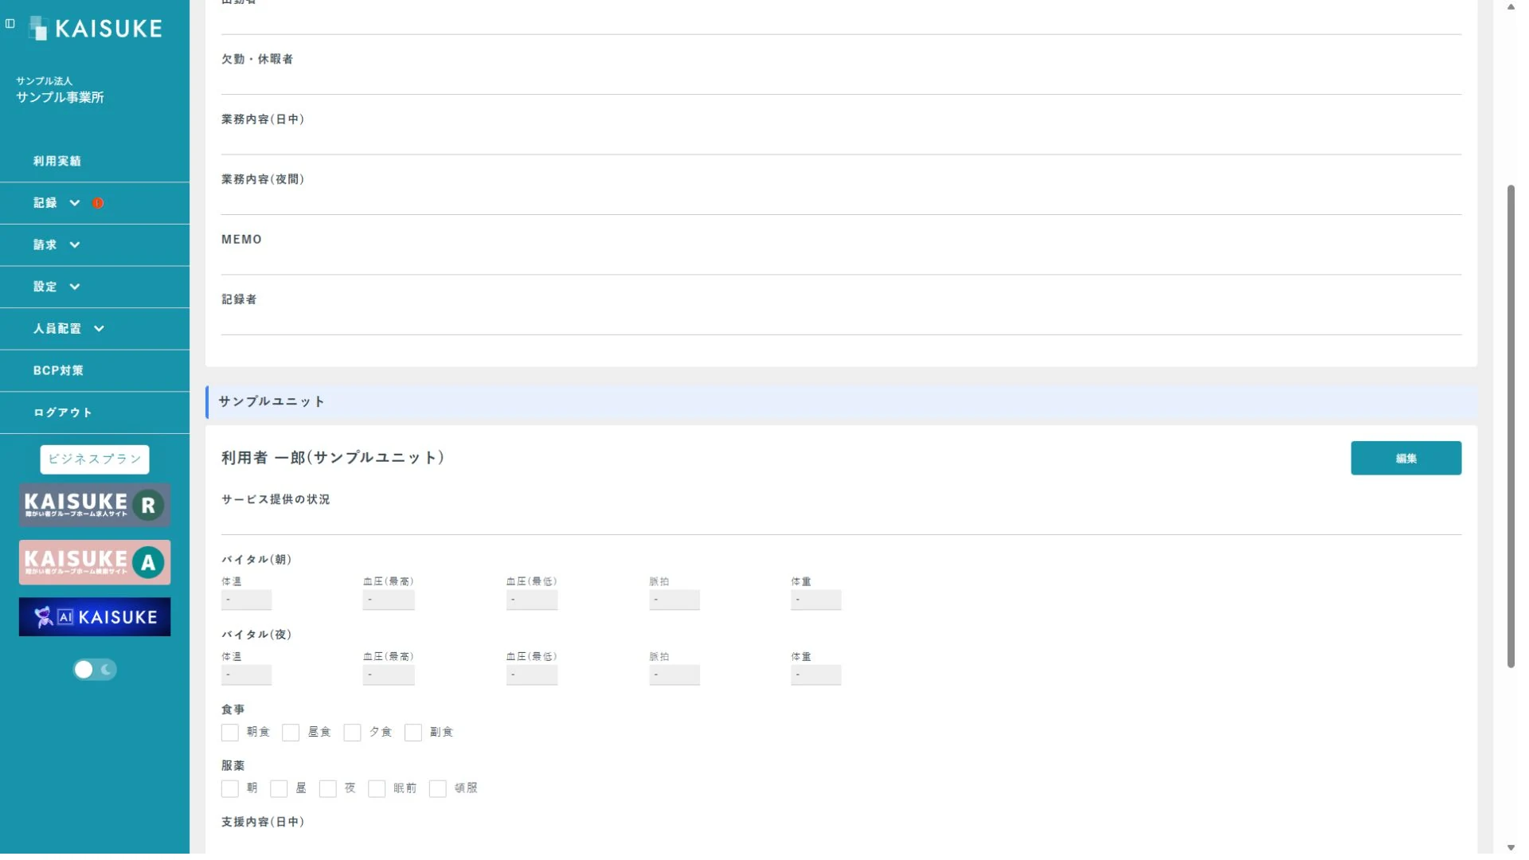
Task: Check the 夕食 meal checkbox
Action: [352, 733]
